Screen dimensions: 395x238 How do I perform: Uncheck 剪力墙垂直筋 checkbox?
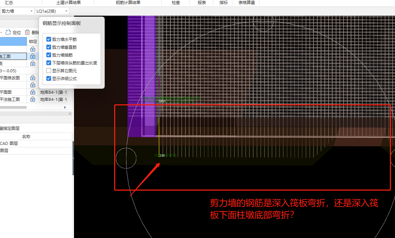pos(49,47)
